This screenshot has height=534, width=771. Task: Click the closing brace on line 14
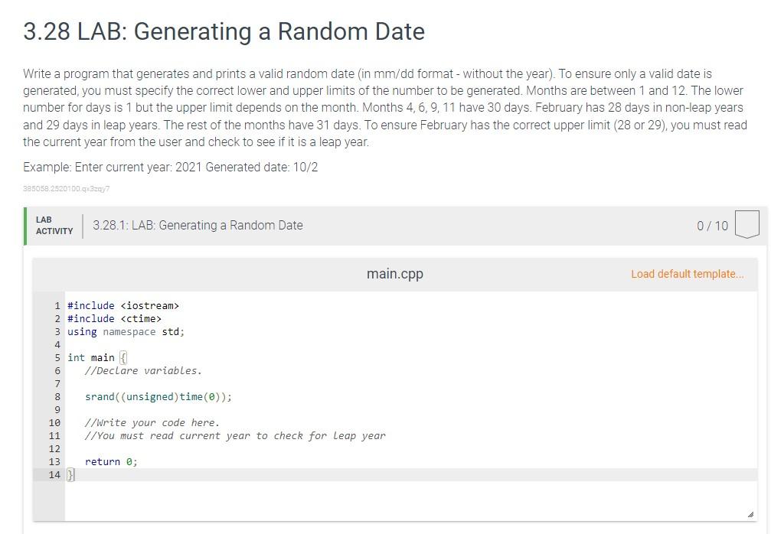click(x=70, y=475)
